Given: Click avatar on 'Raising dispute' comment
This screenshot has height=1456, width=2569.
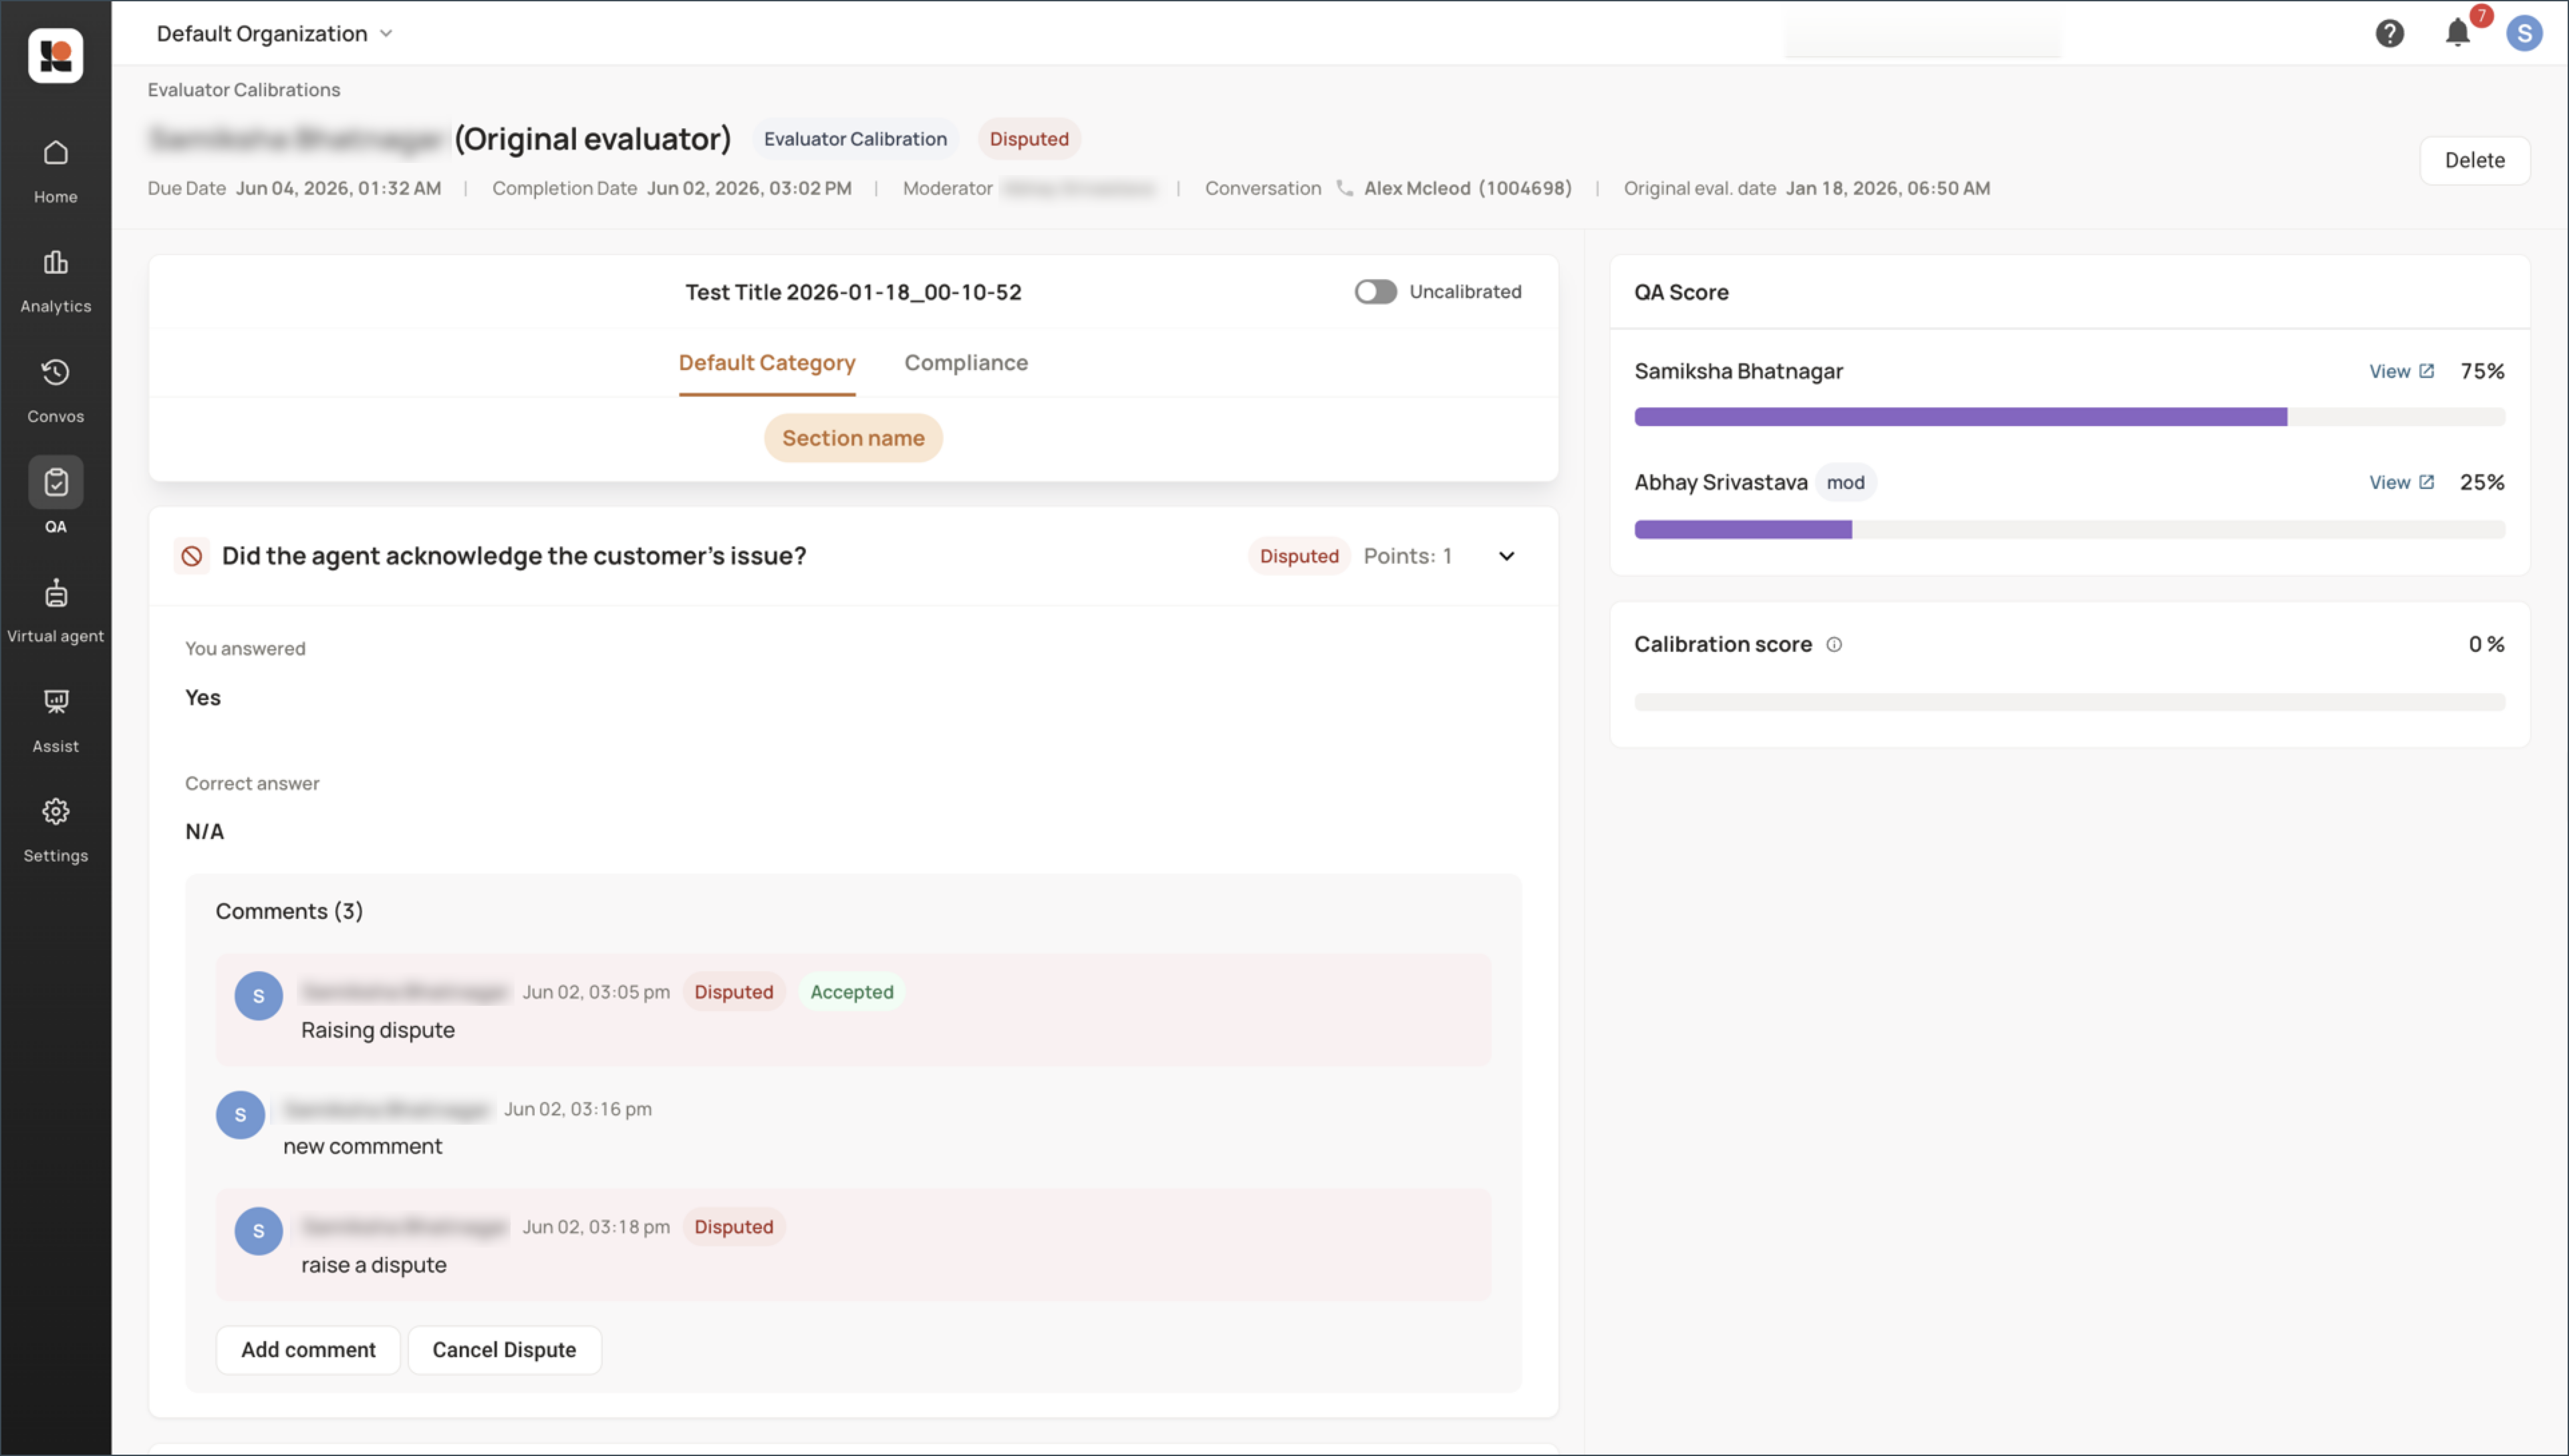Looking at the screenshot, I should click(258, 996).
